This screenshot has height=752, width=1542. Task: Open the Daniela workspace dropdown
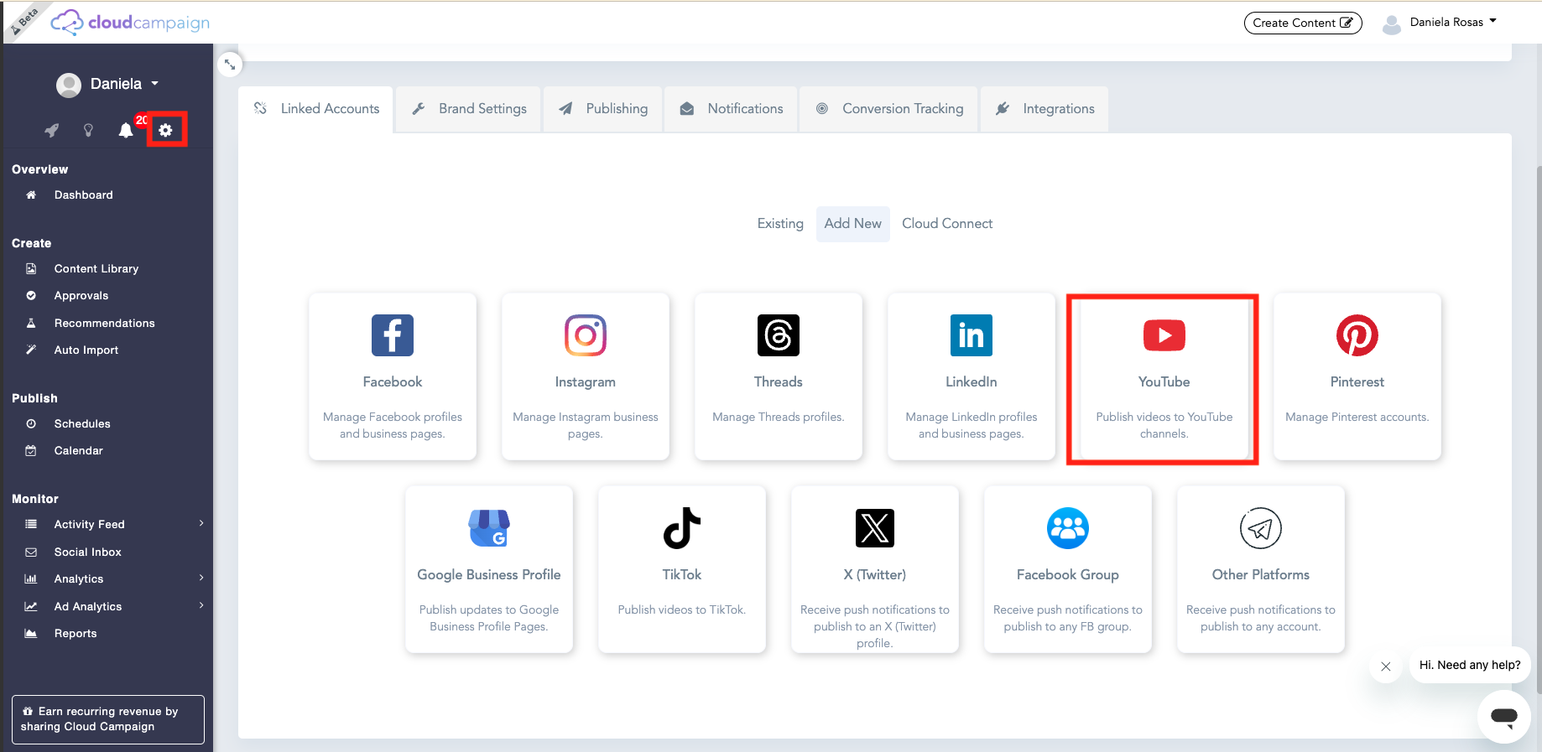(x=107, y=84)
